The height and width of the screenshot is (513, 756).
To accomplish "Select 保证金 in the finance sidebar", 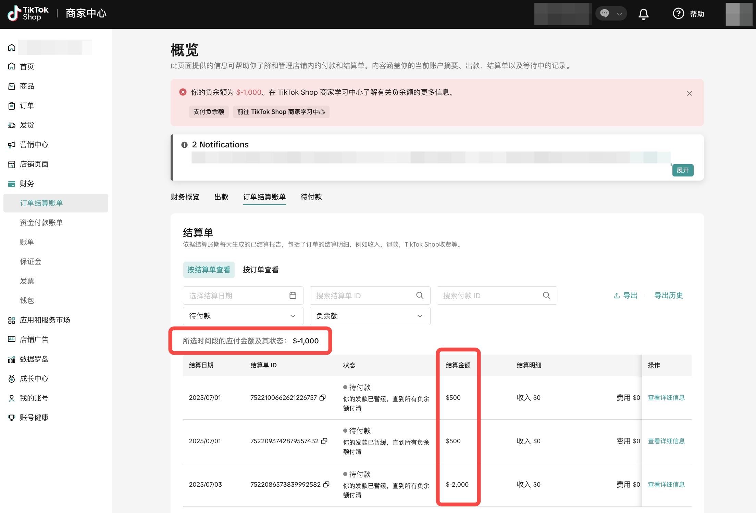I will (30, 262).
